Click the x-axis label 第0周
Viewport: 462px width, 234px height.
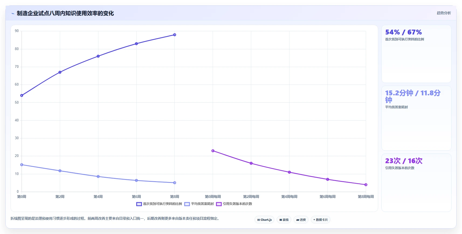point(22,197)
